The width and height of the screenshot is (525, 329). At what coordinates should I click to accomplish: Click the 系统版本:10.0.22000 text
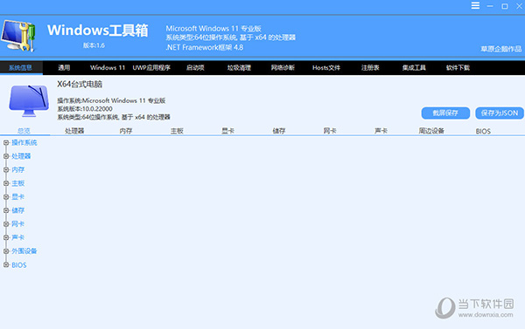[x=85, y=109]
